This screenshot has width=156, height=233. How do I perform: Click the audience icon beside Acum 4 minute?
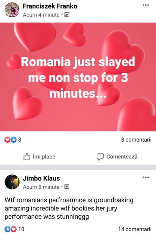67,15
